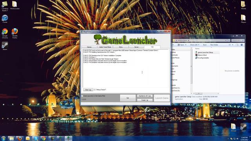Open the Open button dropdown arrow in Explorer
The image size is (251, 141).
pos(186,45)
